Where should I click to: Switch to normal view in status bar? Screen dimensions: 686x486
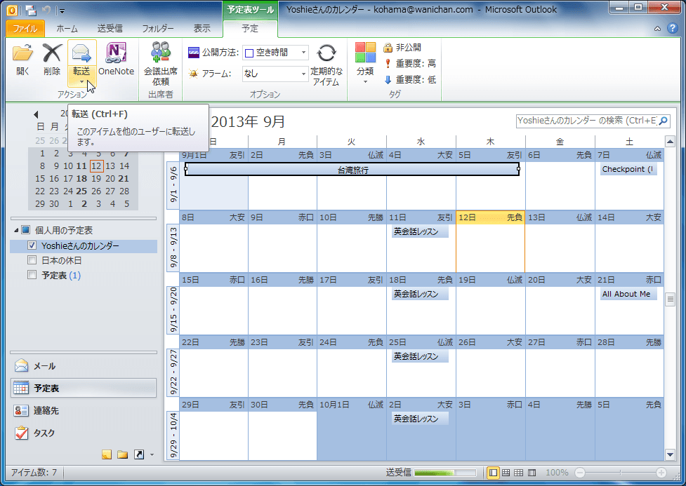click(x=493, y=473)
